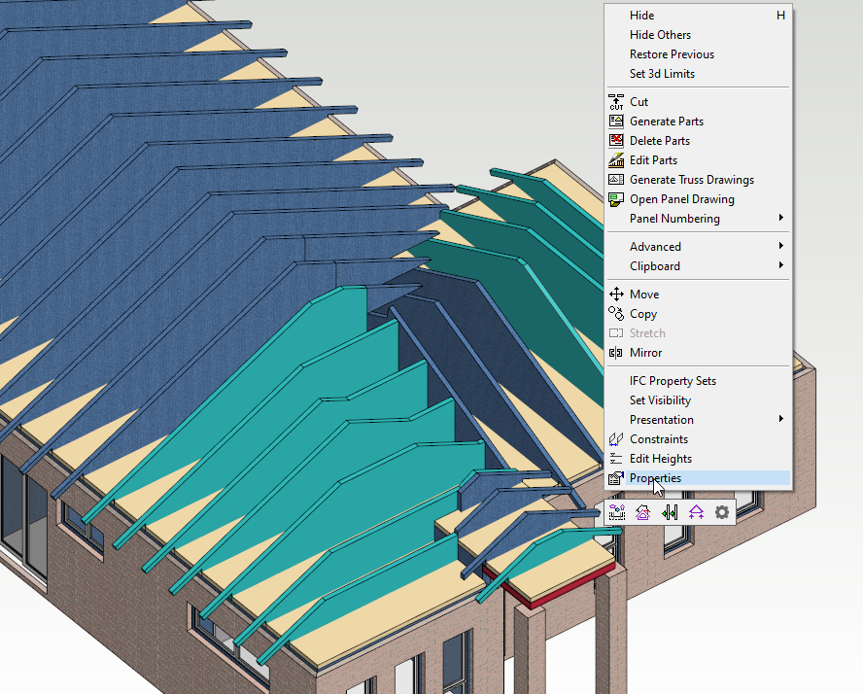Choose Edit Heights from the menu

661,459
